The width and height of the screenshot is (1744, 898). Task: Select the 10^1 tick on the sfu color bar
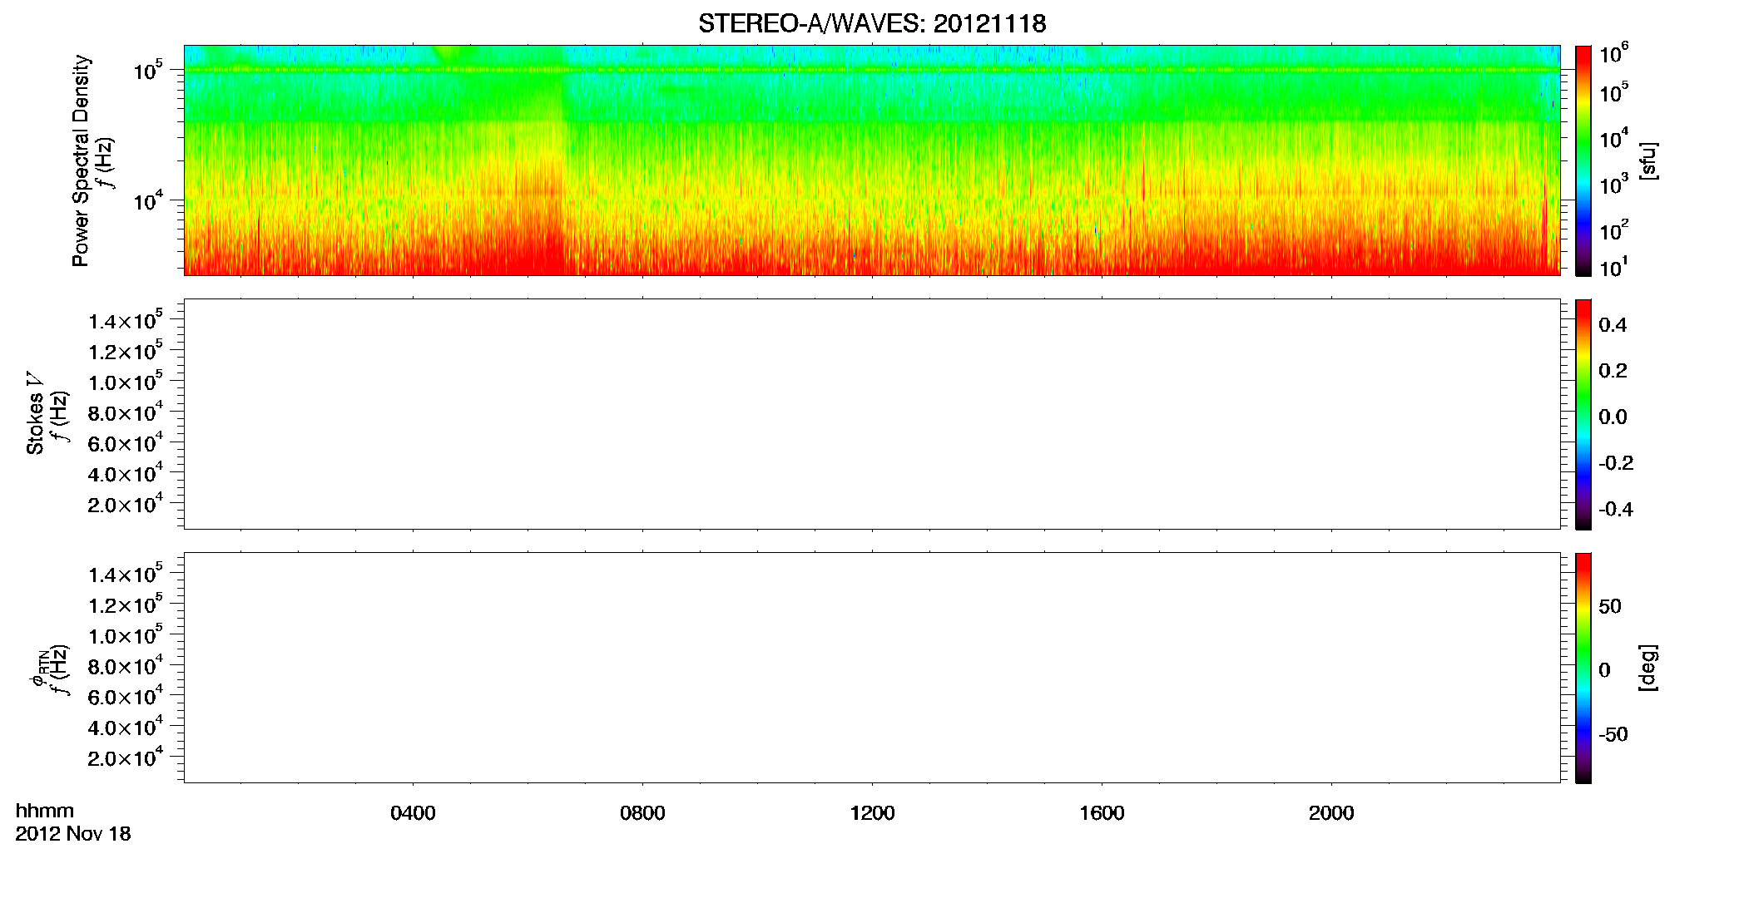1614,267
